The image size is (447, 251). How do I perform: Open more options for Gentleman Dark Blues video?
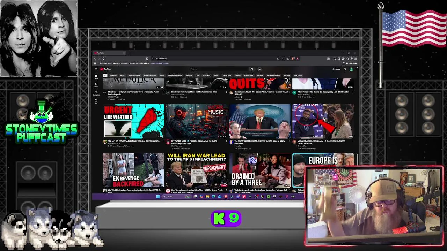(x=226, y=92)
